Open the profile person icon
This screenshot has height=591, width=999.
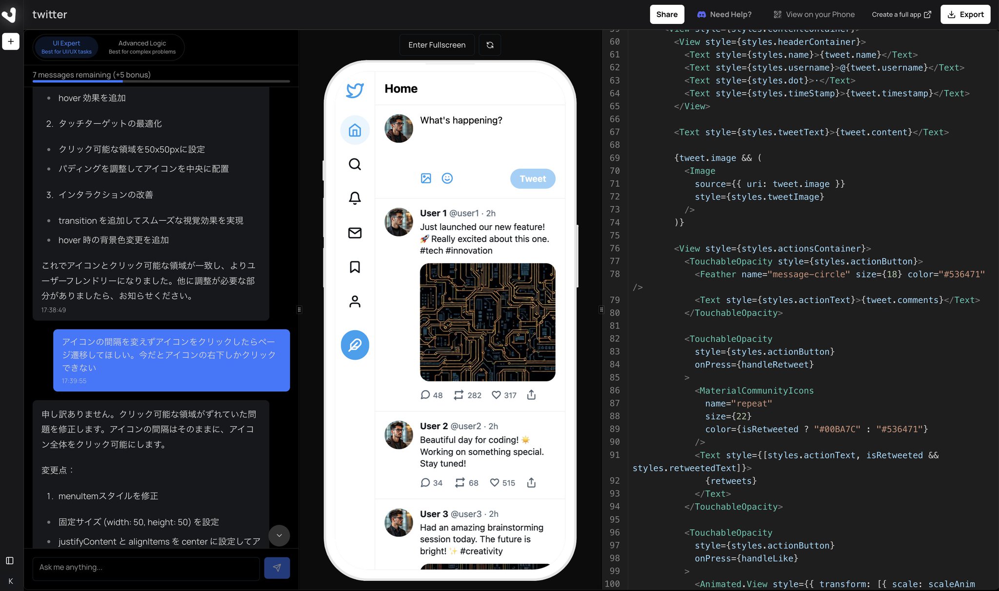(355, 301)
